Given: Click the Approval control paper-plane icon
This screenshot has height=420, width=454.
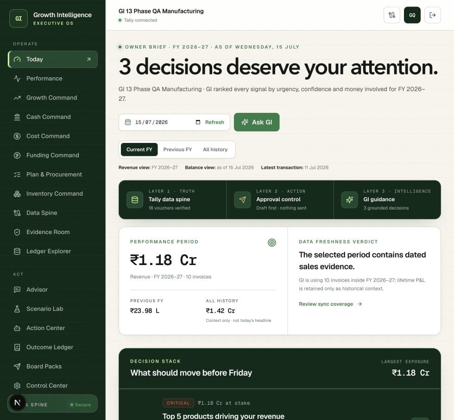Looking at the screenshot, I should pos(242,200).
